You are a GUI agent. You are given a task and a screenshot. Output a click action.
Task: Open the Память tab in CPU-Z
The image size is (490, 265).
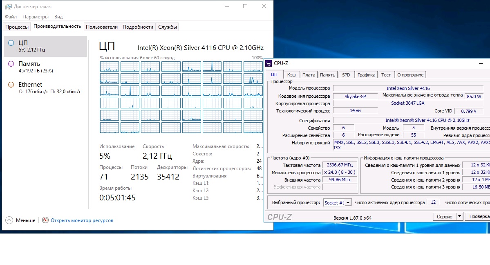tap(327, 75)
